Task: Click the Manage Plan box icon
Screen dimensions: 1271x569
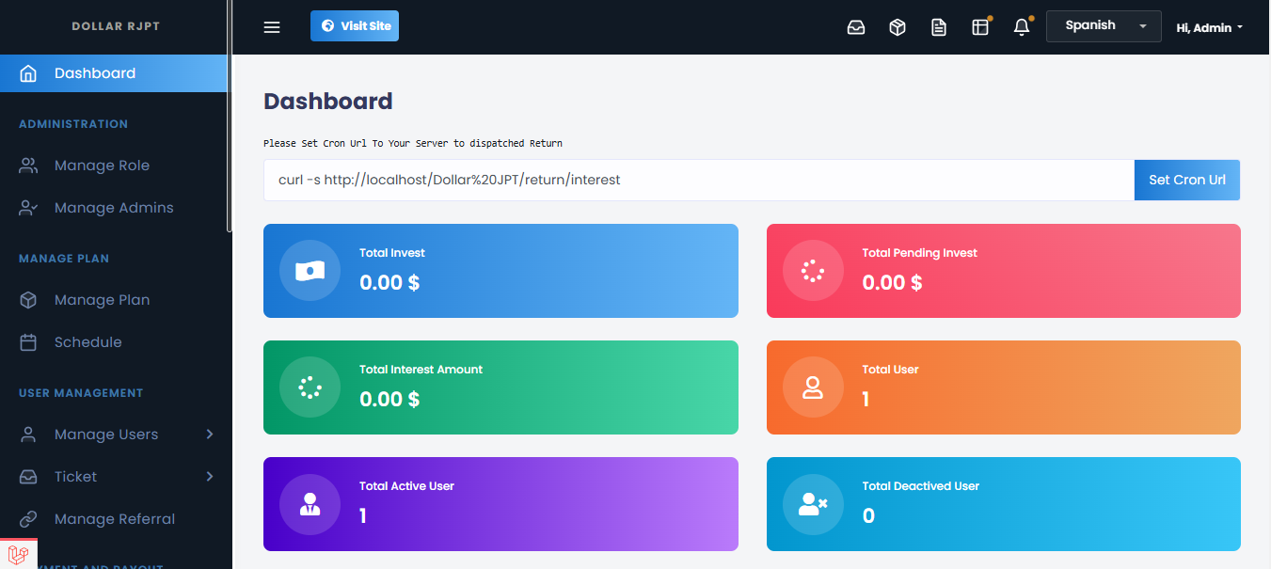Action: pos(27,299)
